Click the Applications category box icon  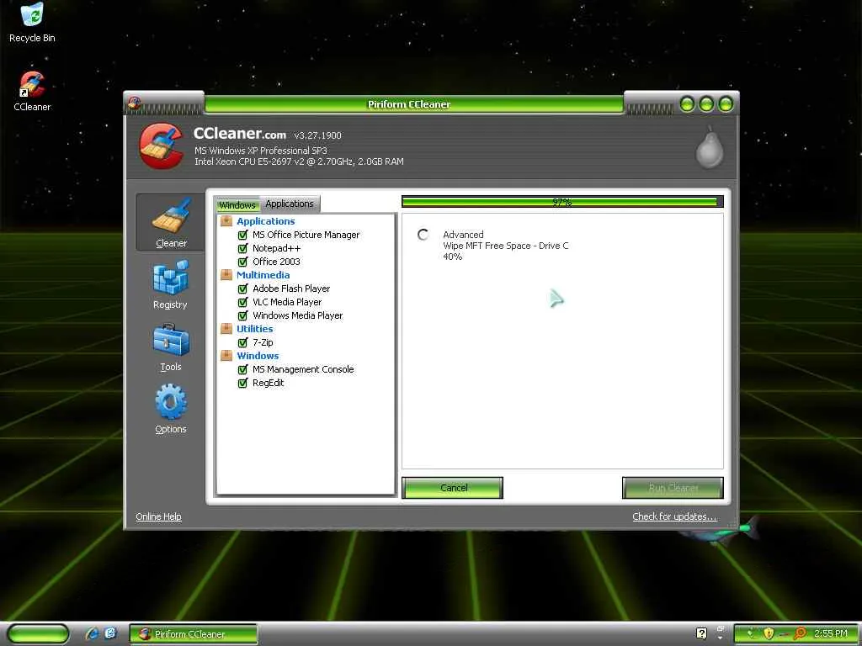(226, 221)
